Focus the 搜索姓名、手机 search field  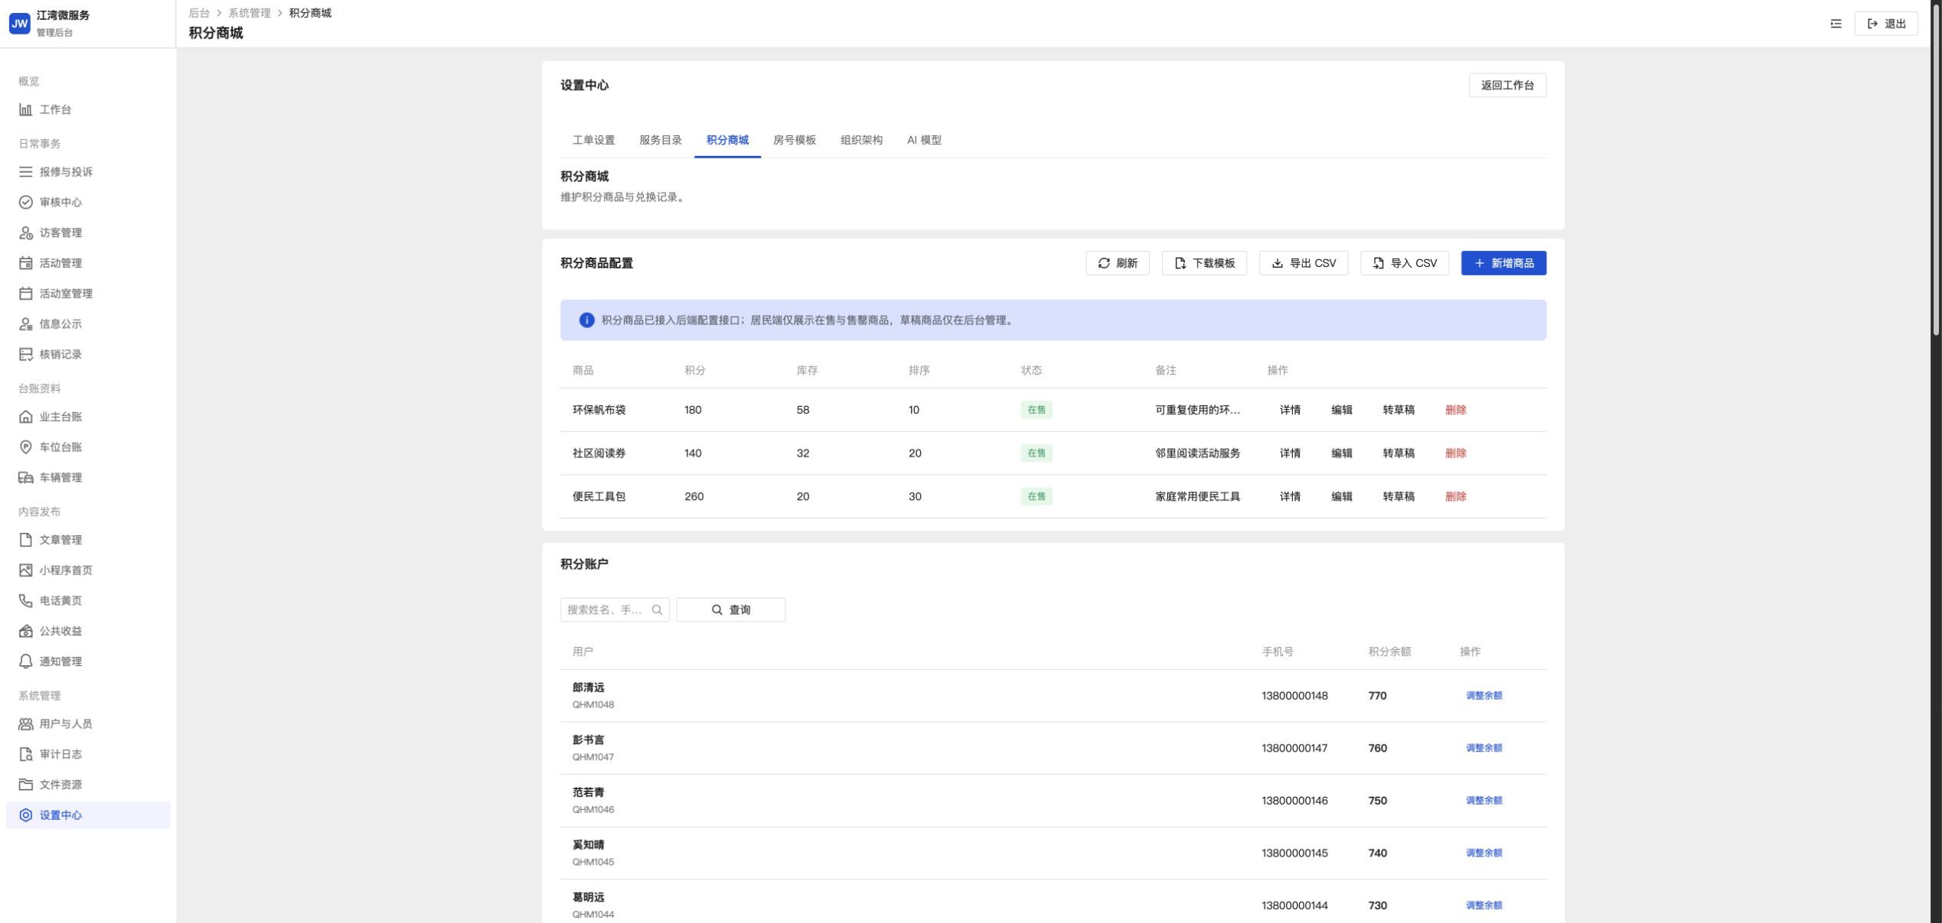click(x=615, y=609)
